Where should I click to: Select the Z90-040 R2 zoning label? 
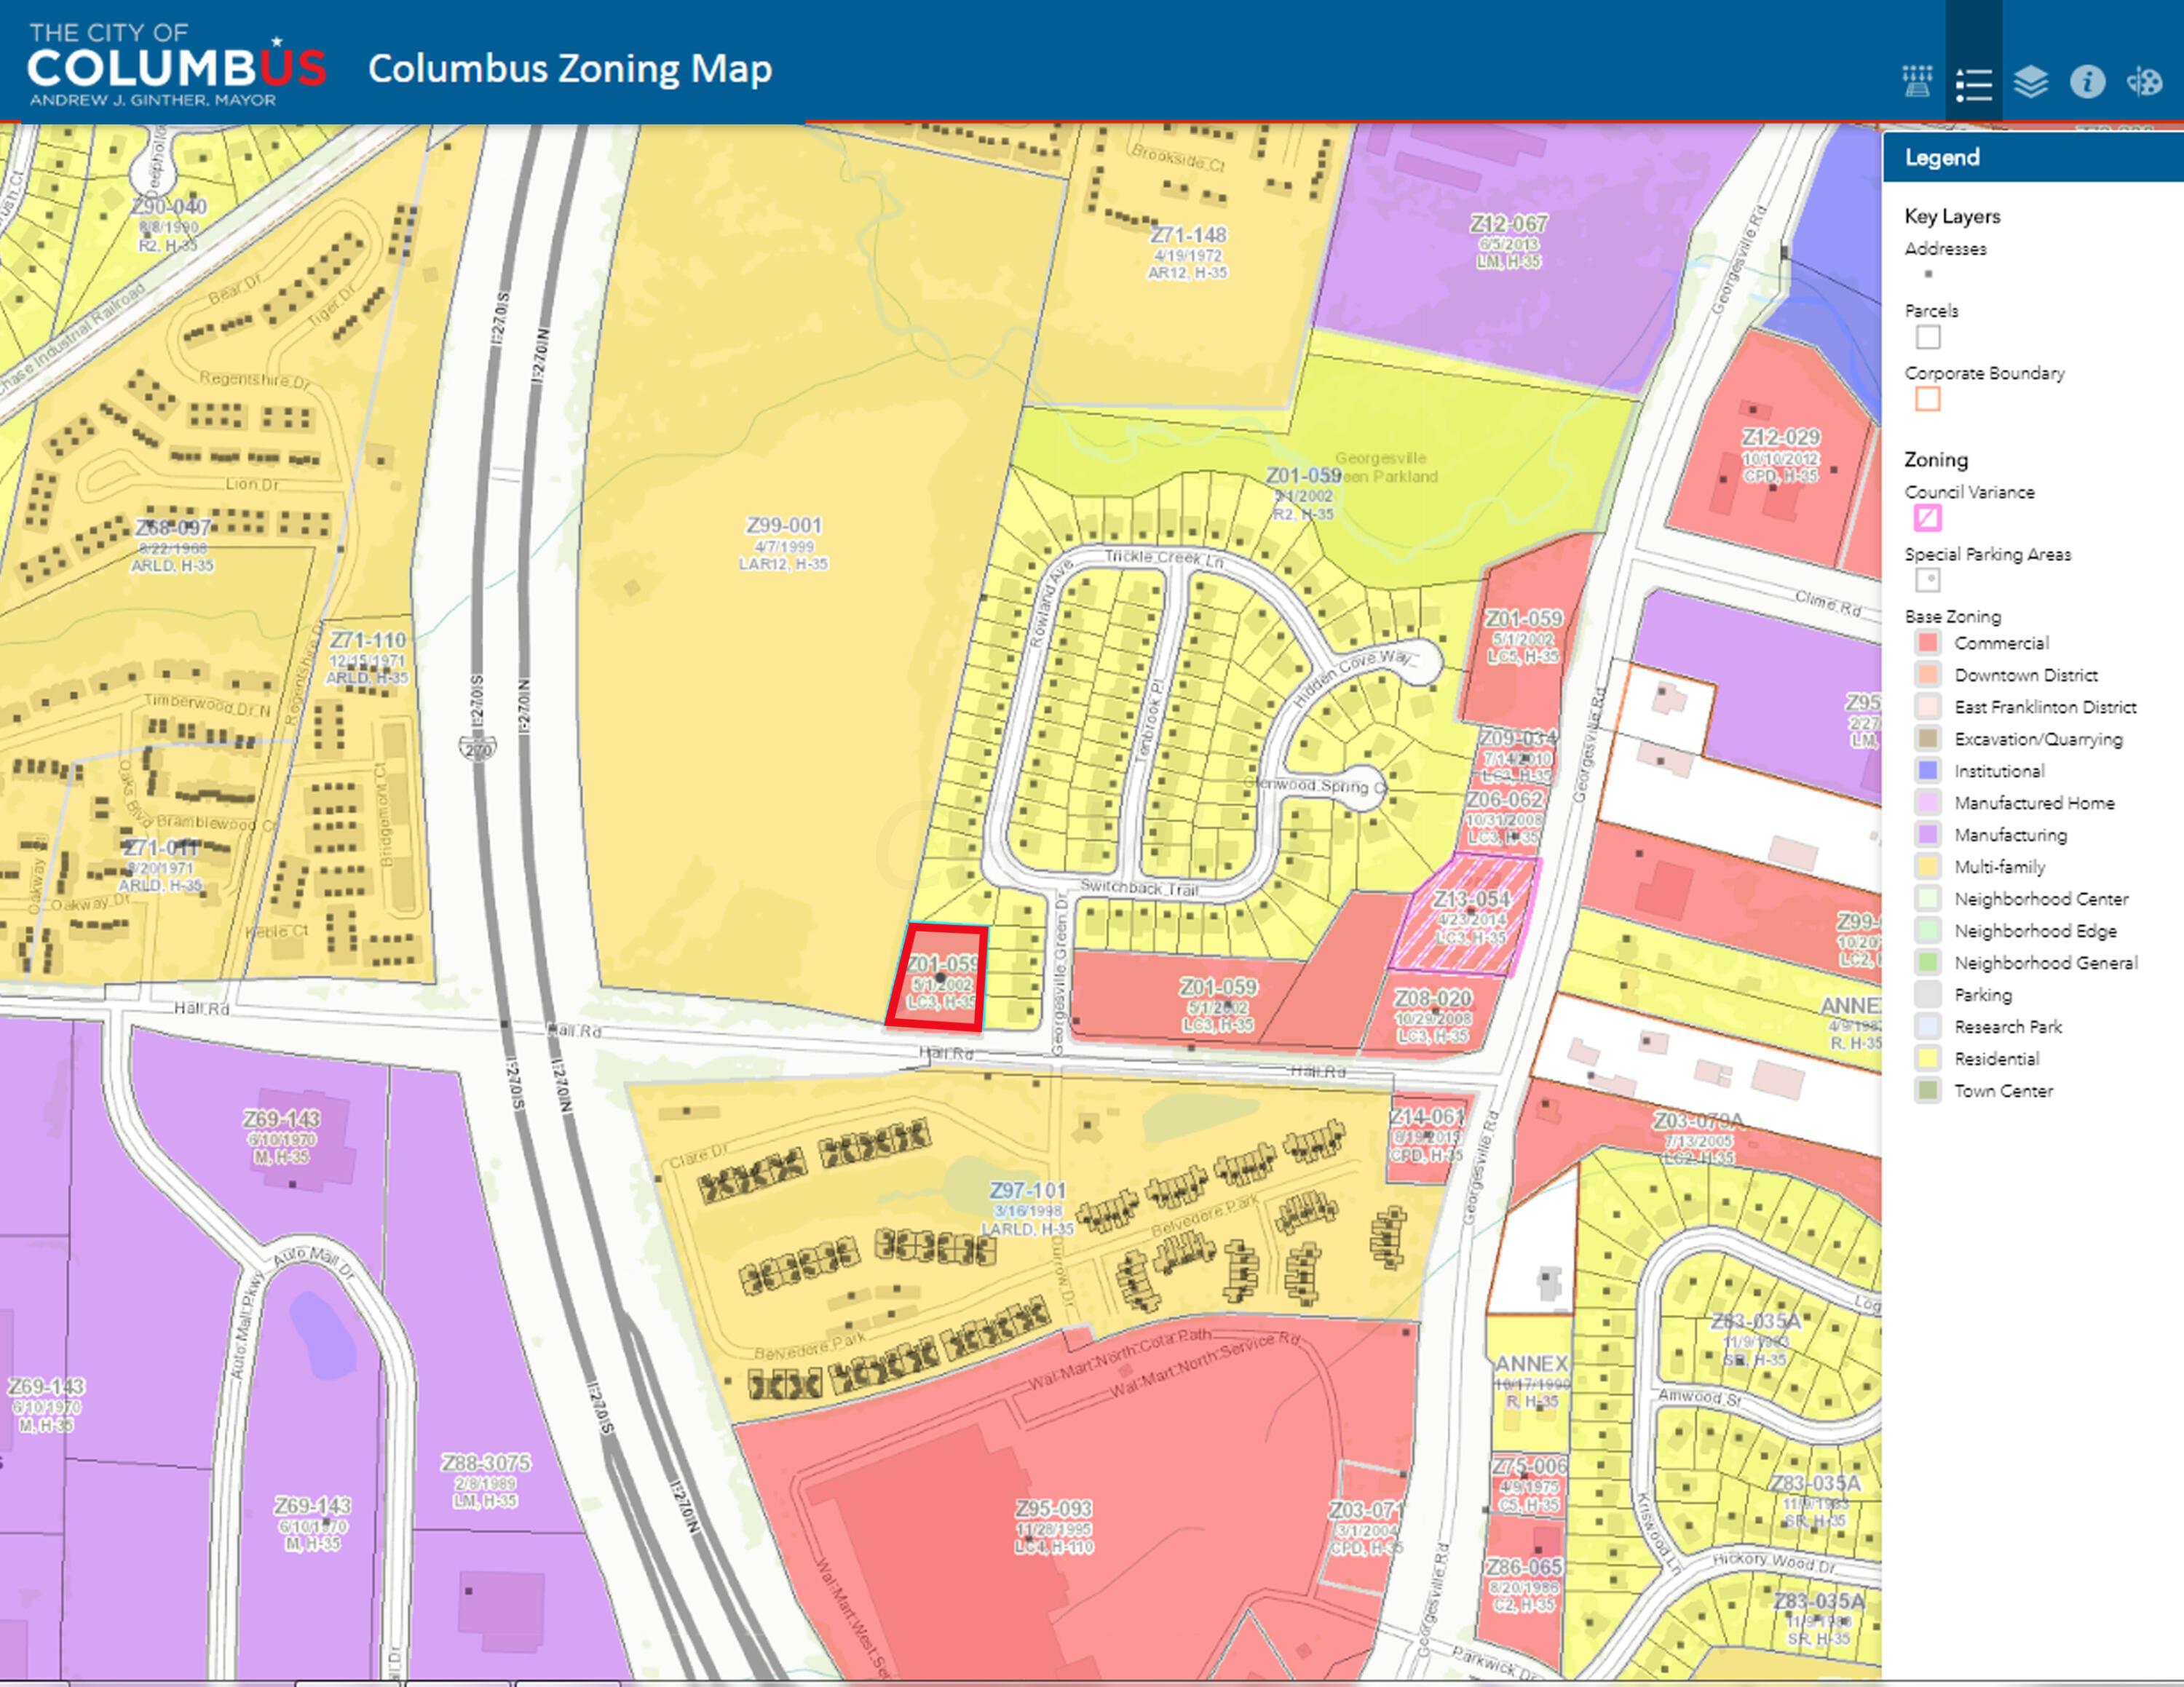click(169, 224)
